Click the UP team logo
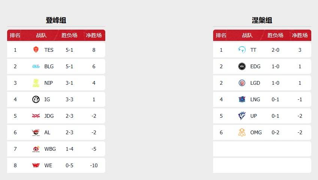Viewport: 318px width, 180px height. pyautogui.click(x=242, y=116)
